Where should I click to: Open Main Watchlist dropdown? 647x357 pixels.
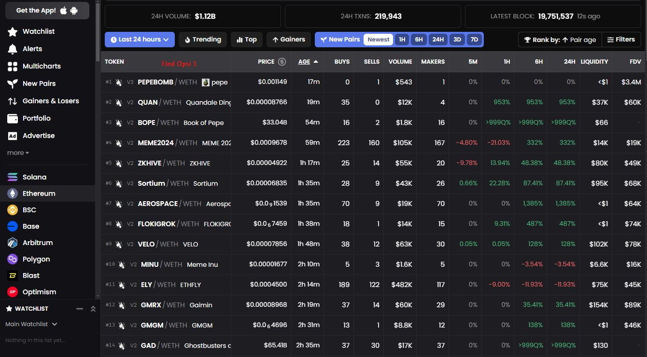31,324
